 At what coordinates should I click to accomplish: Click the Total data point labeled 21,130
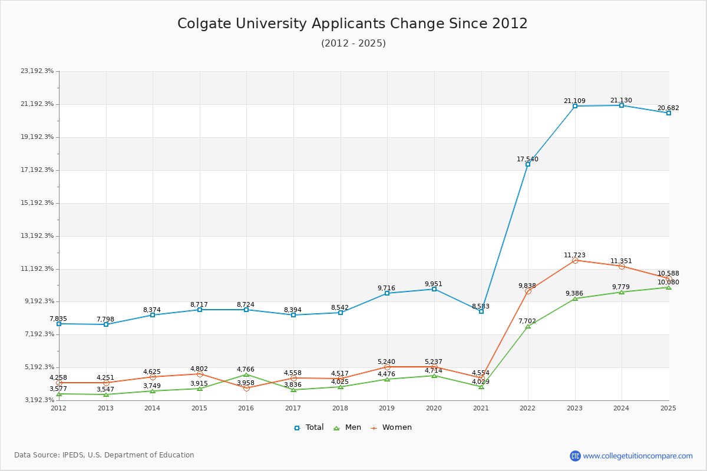620,105
